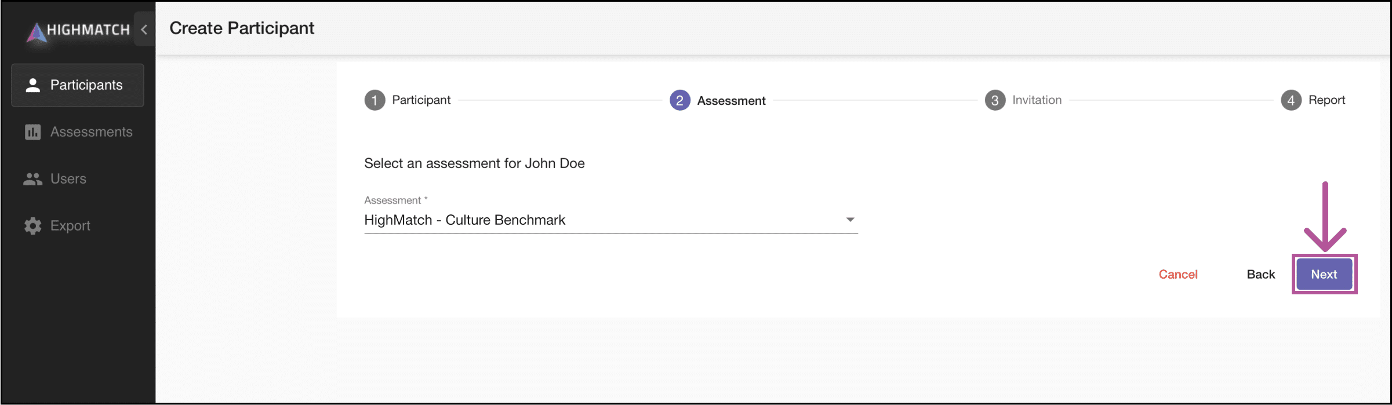
Task: Select step 2 circle in the stepper
Action: (680, 100)
